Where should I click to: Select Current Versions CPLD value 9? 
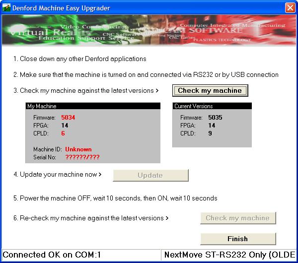pos(210,133)
